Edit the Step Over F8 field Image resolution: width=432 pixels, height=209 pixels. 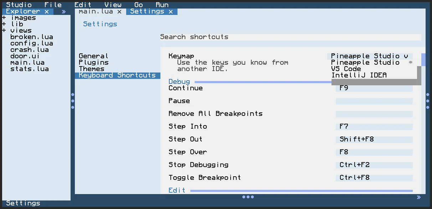coord(374,152)
